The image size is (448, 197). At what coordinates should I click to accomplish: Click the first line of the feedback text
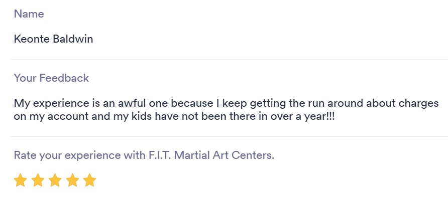[x=226, y=103]
